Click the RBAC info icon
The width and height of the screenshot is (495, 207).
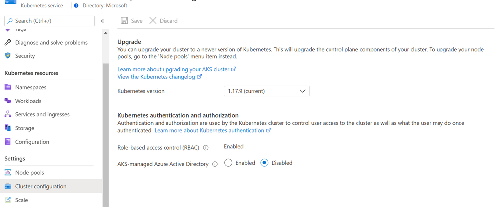[x=206, y=148]
